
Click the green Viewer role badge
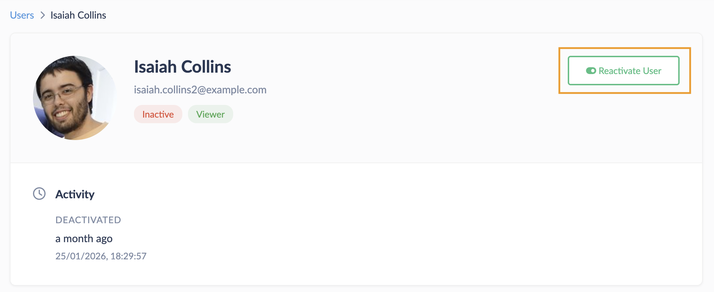210,114
